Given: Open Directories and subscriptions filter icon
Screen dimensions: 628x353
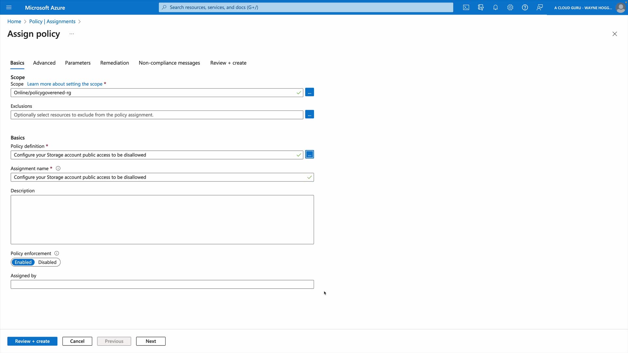Looking at the screenshot, I should [x=481, y=8].
